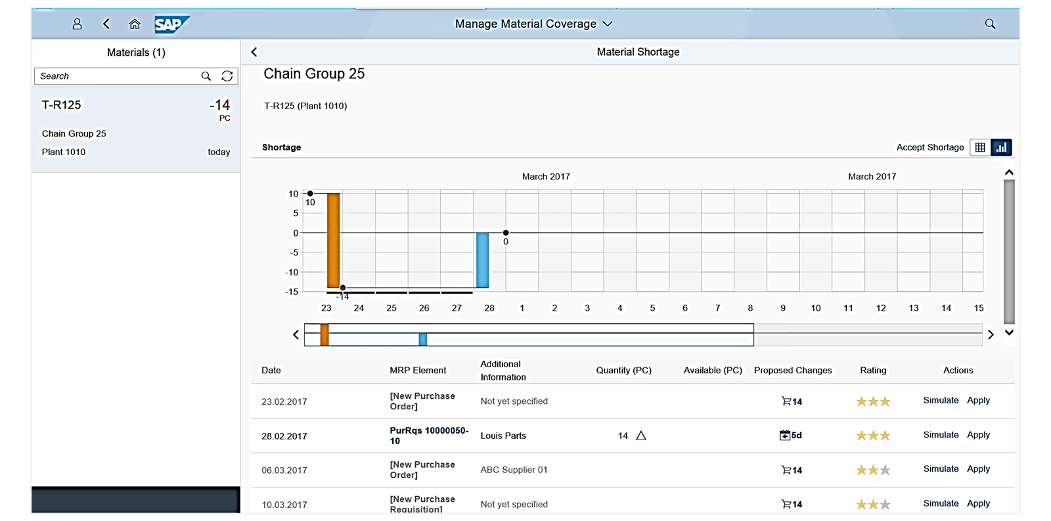Open Manage Material Coverage title dropdown

[x=534, y=24]
